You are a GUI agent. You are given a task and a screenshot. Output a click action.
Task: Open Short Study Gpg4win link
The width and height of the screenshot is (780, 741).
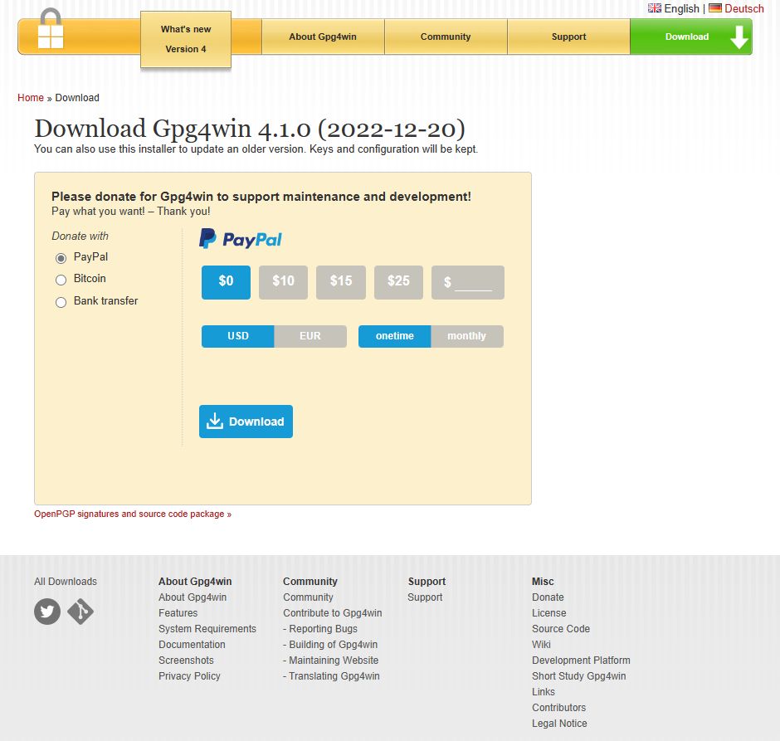coord(579,675)
